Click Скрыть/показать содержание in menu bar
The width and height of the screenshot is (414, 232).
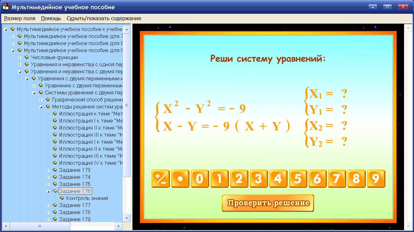[x=103, y=18]
